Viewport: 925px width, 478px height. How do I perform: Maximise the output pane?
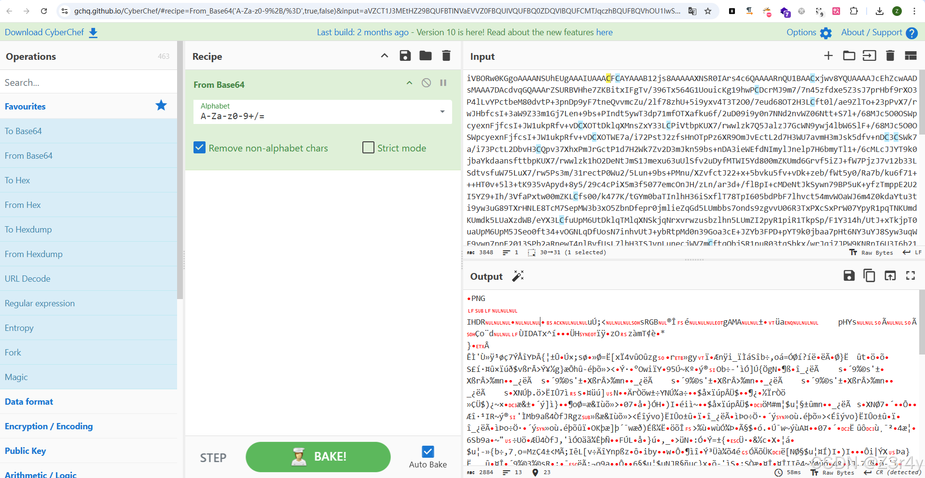click(x=911, y=275)
